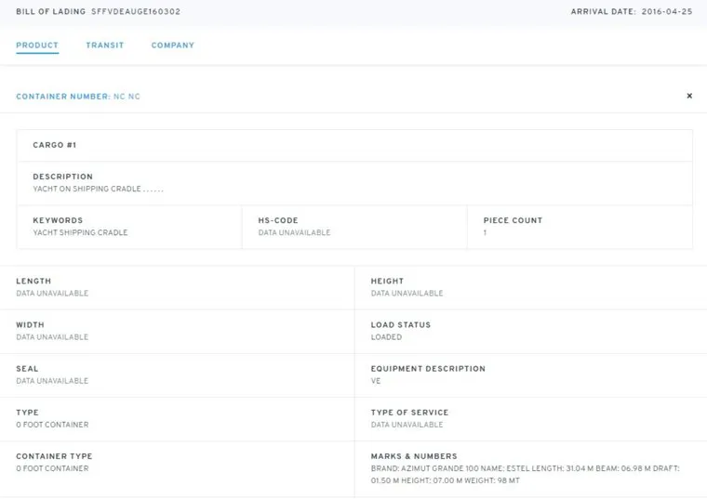Click the Length field label
This screenshot has height=499, width=707.
pos(33,281)
